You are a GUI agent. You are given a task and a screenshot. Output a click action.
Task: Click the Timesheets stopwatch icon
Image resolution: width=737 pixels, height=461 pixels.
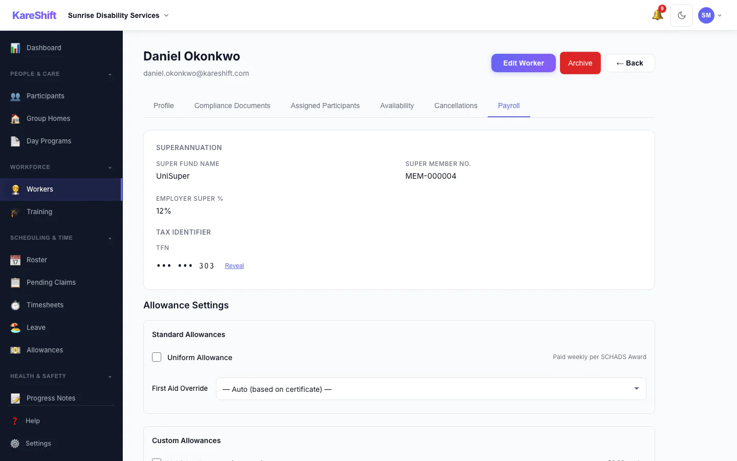pyautogui.click(x=15, y=305)
